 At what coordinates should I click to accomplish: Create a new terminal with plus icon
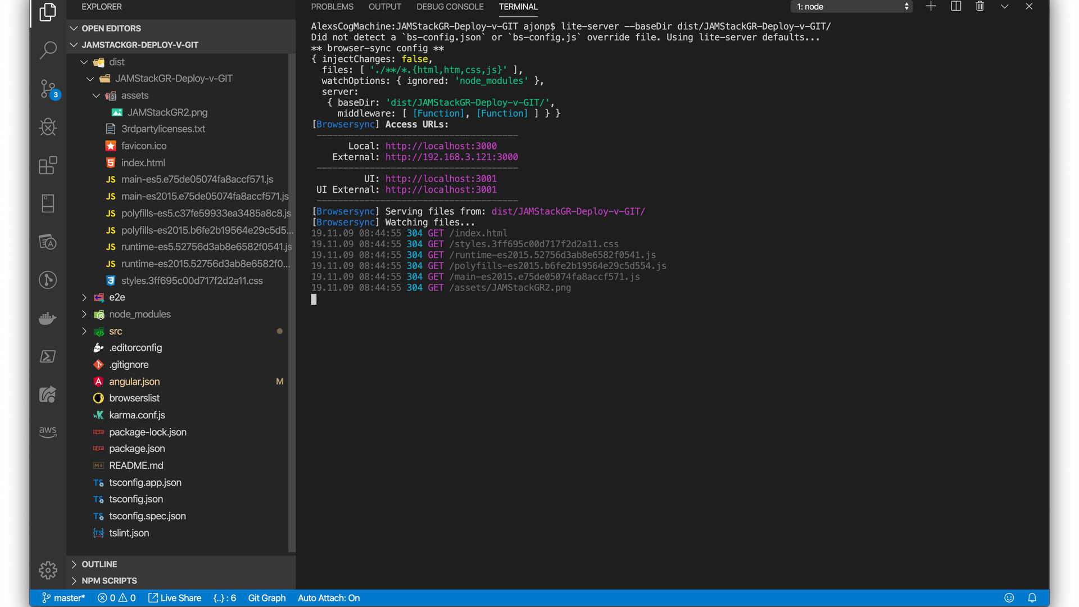[x=931, y=7]
